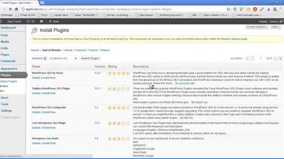This screenshot has width=284, height=159.
Task: Switch to the Newest tab
Action: pyautogui.click(x=105, y=50)
